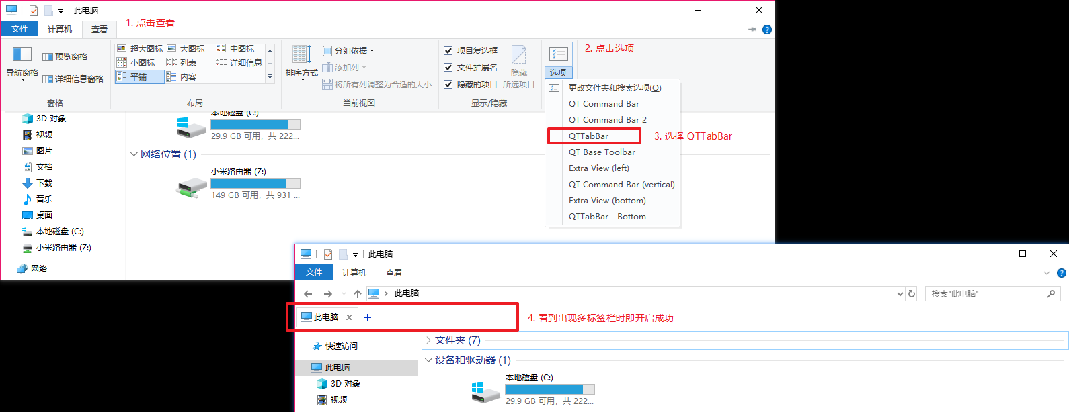Screen dimensions: 1069x412
Task: Select small icons layout
Action: click(136, 62)
